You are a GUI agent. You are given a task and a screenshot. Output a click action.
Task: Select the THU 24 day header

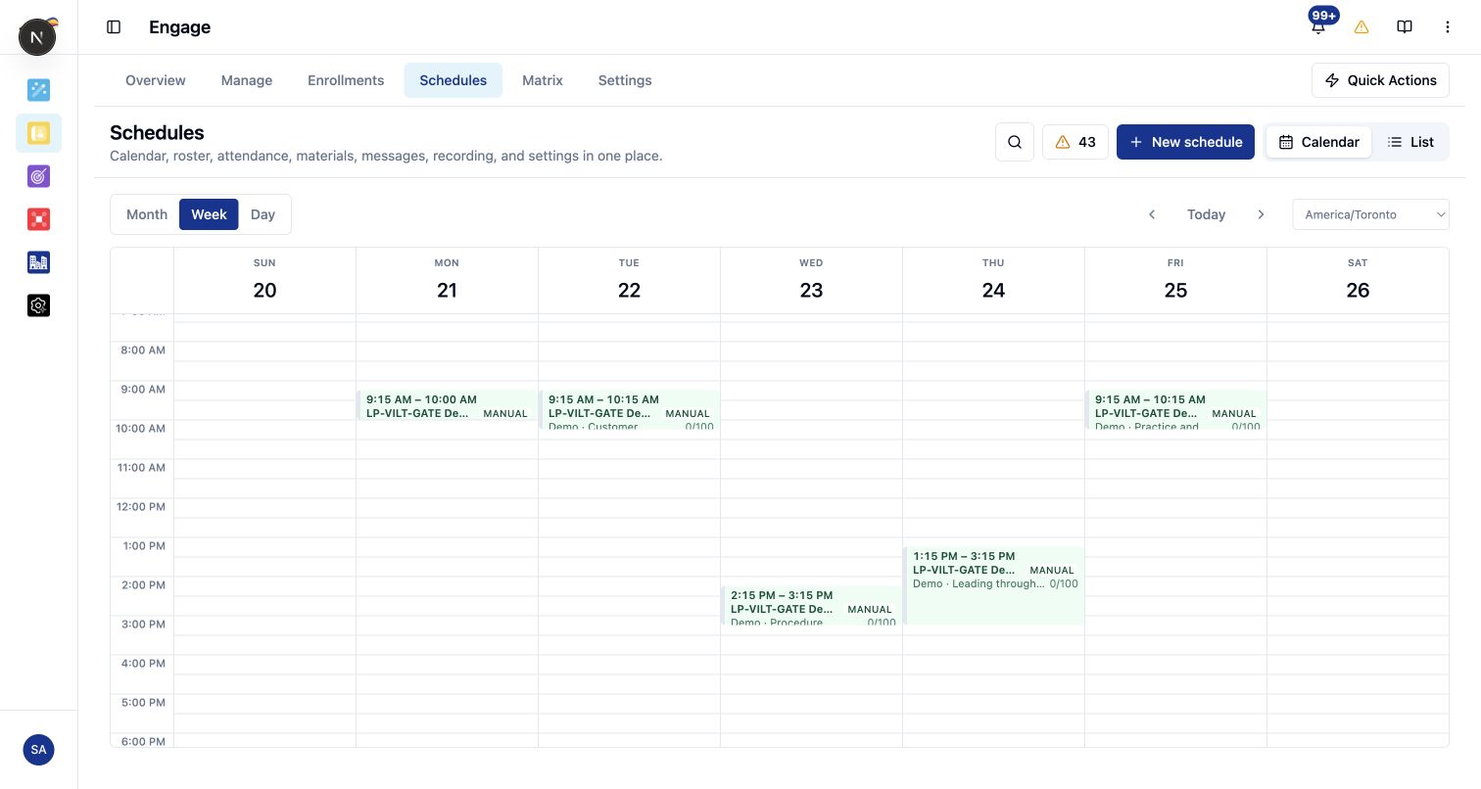point(993,280)
